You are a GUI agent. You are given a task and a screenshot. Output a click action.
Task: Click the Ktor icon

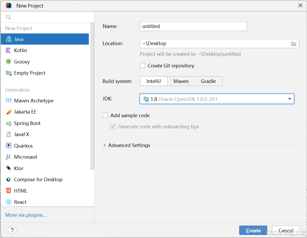pyautogui.click(x=8, y=168)
